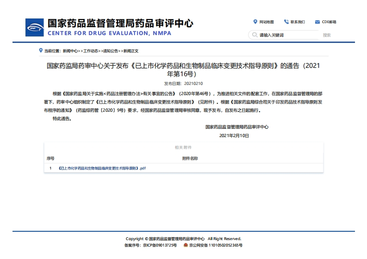
Task: Click the contact us phone icon
Action: pyautogui.click(x=286, y=22)
